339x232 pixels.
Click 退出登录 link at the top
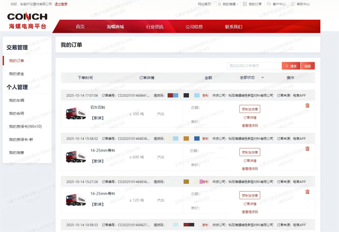coord(61,4)
